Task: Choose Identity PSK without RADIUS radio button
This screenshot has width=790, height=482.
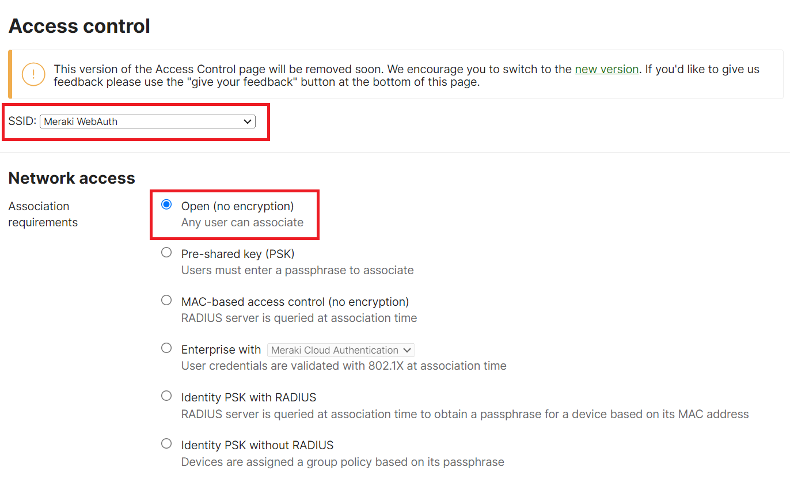Action: [166, 443]
